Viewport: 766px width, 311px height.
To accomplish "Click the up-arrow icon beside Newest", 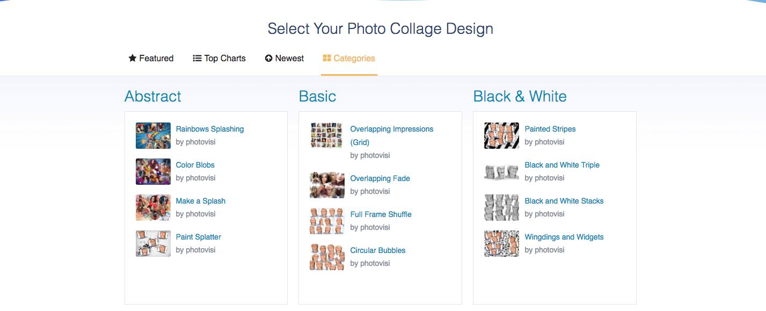I will tap(268, 58).
